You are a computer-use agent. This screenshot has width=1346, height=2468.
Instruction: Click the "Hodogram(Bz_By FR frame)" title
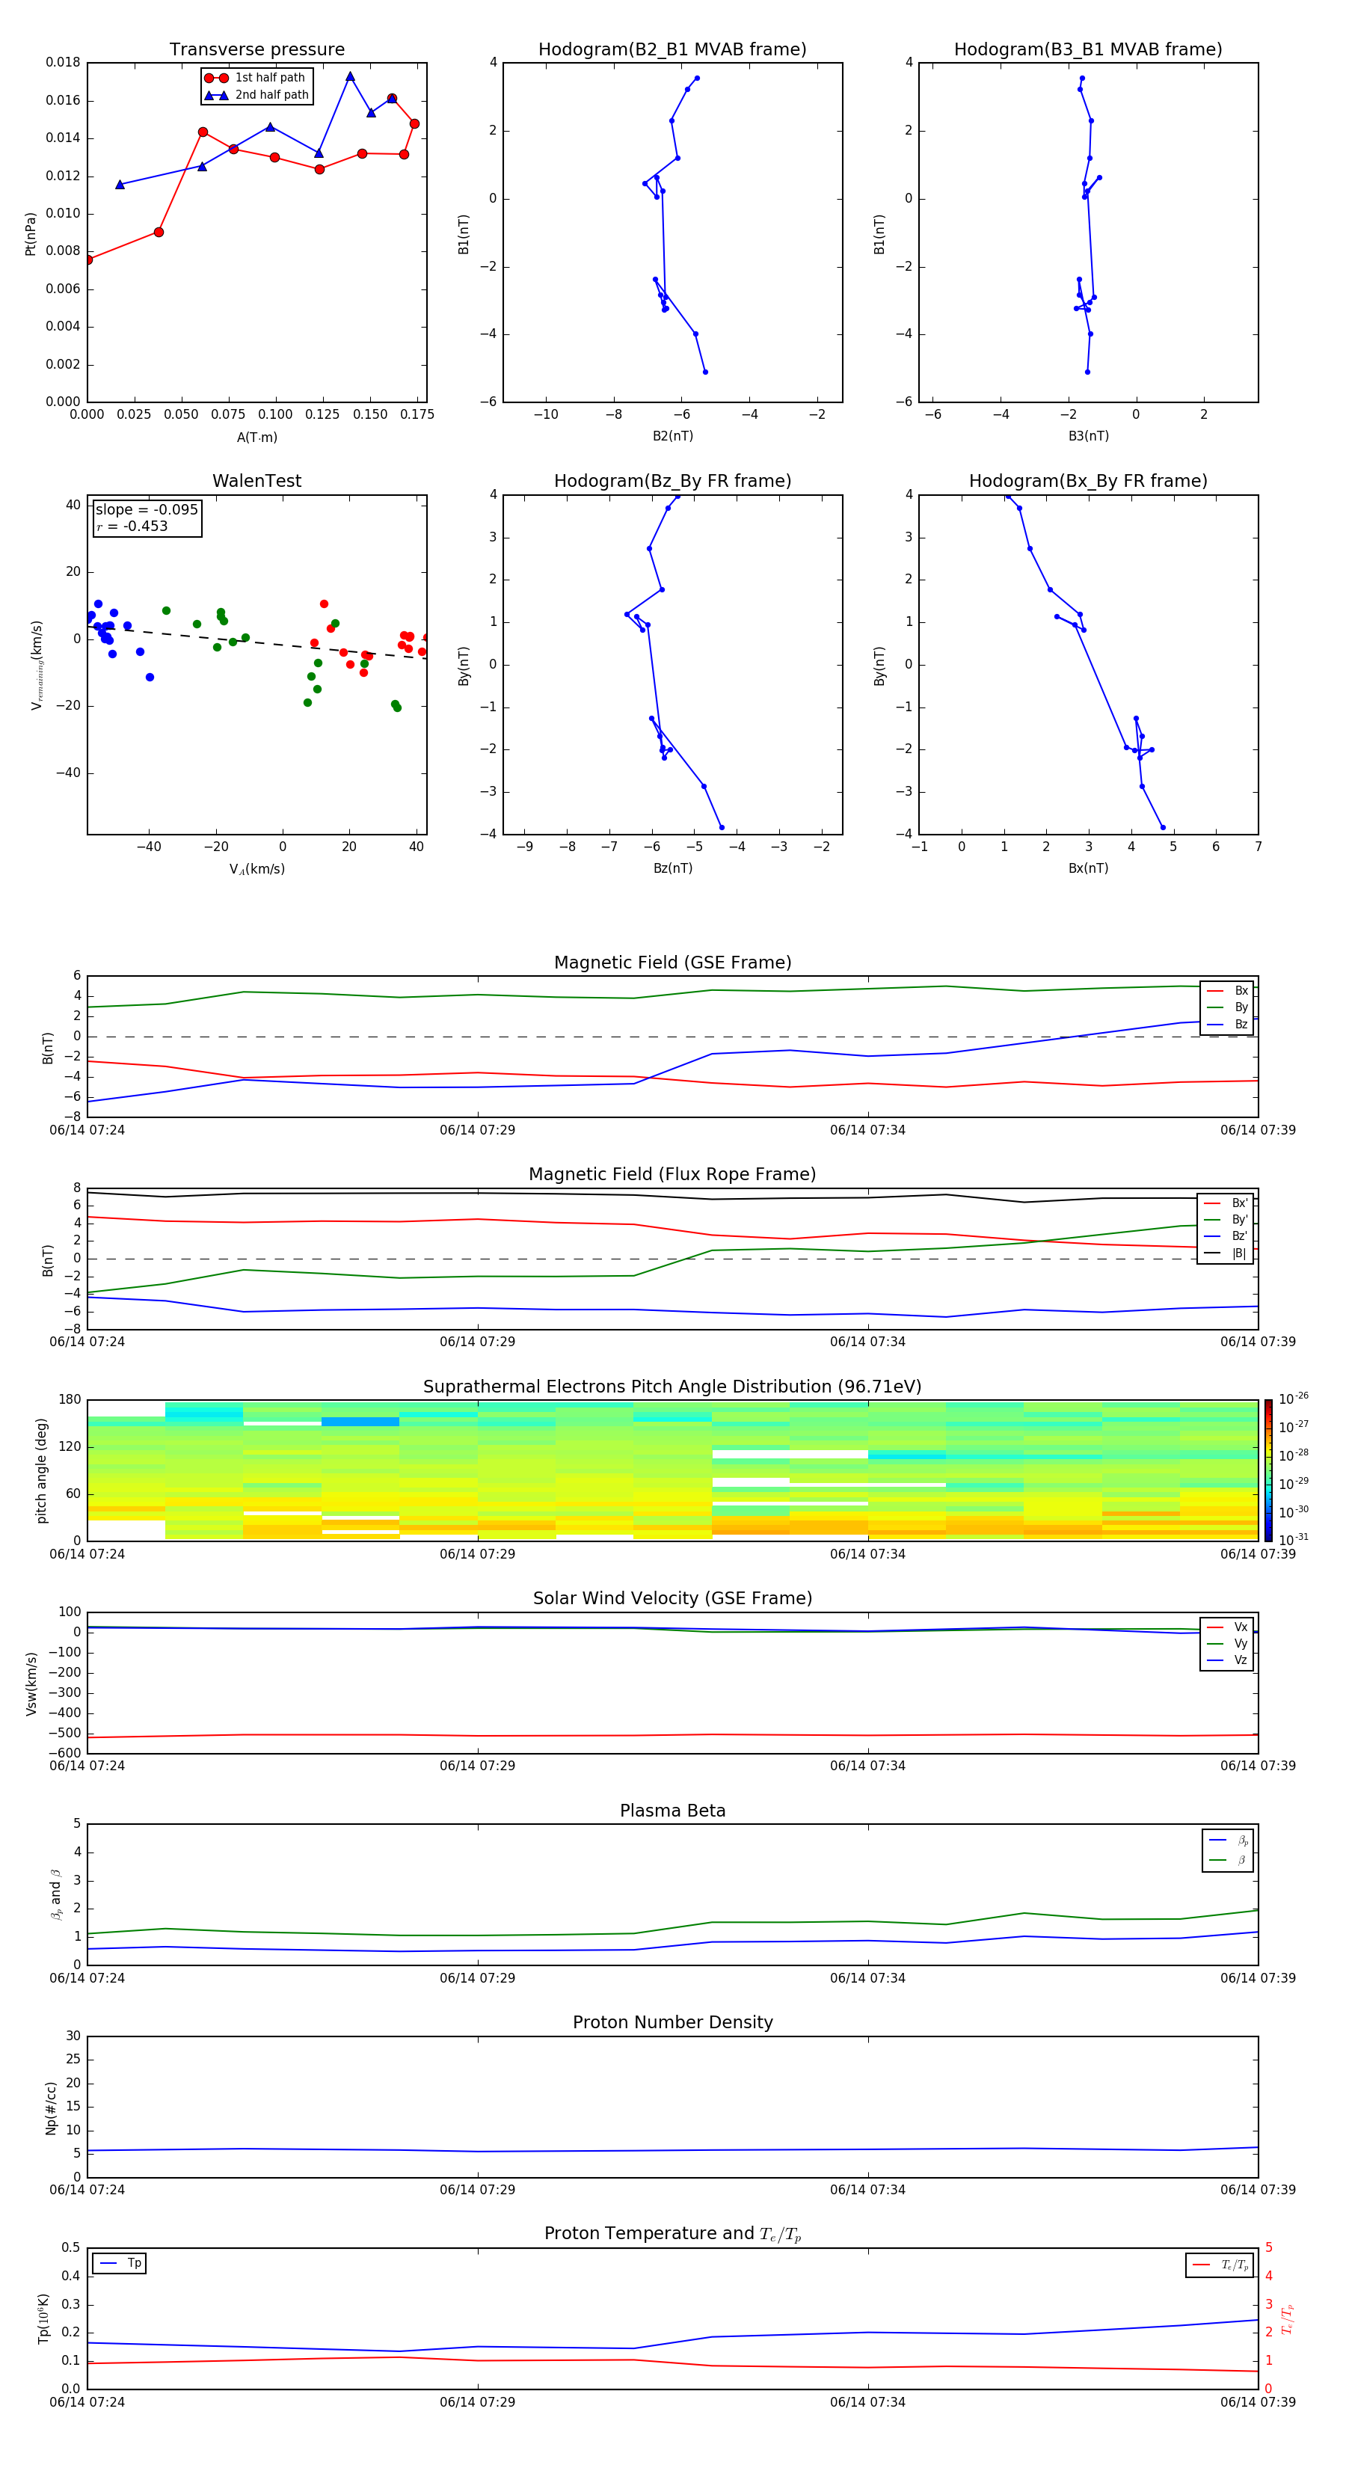coord(672,481)
